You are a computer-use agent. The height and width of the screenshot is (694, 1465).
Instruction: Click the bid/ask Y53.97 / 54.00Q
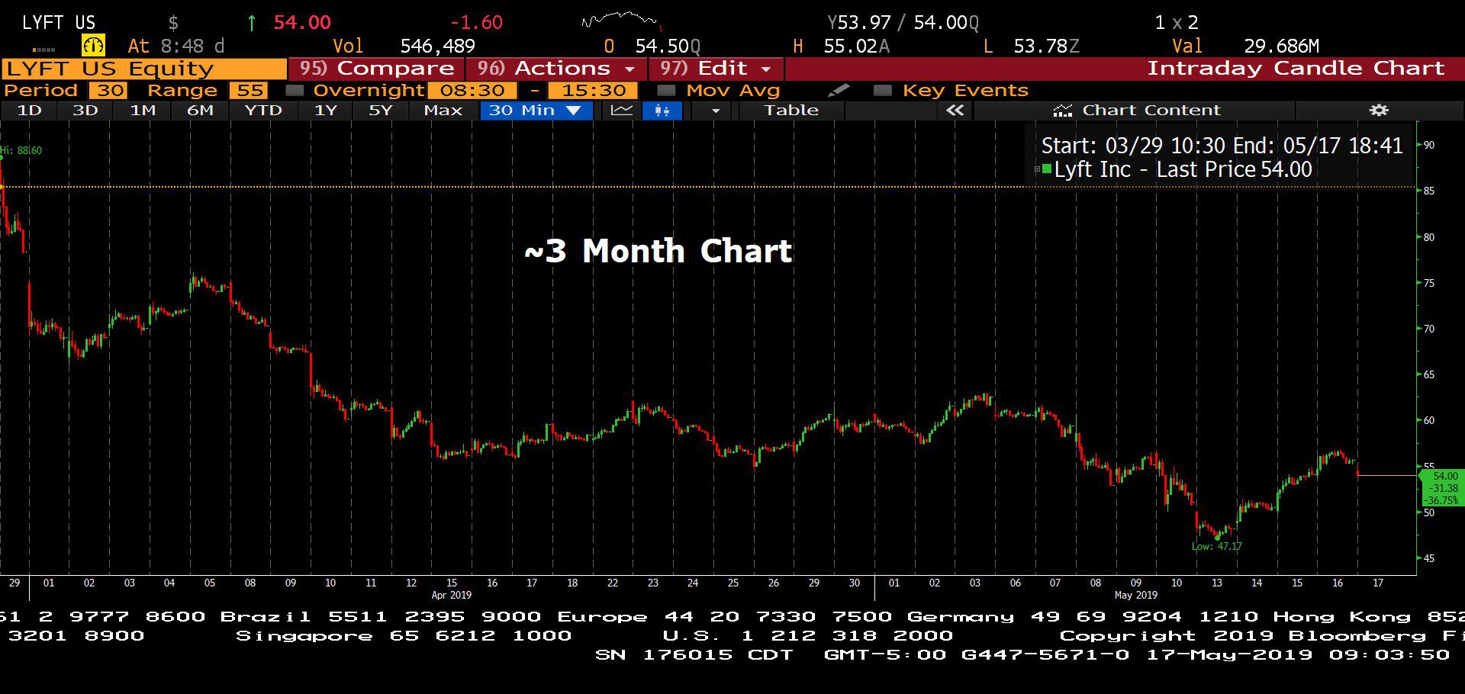coord(903,23)
